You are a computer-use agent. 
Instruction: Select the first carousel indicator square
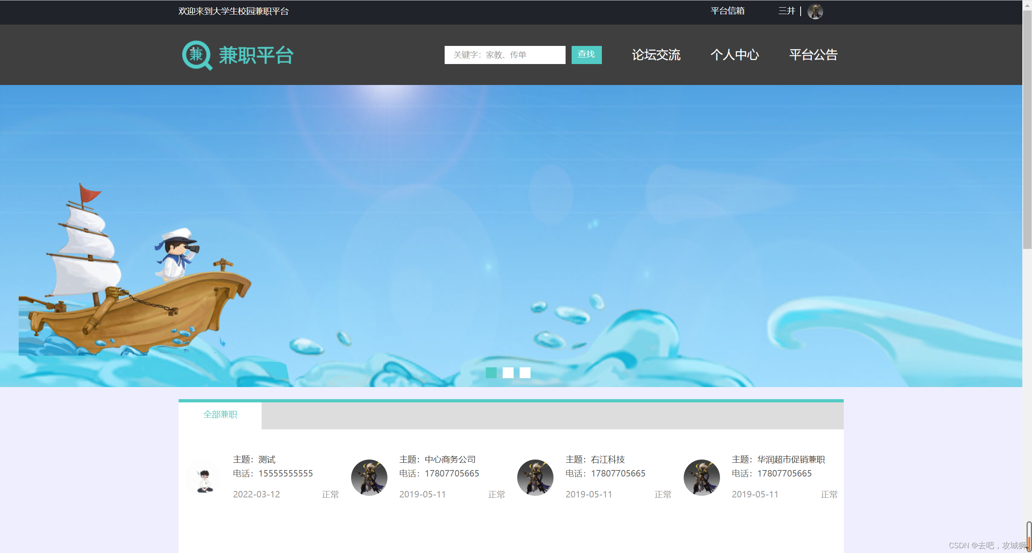click(491, 373)
